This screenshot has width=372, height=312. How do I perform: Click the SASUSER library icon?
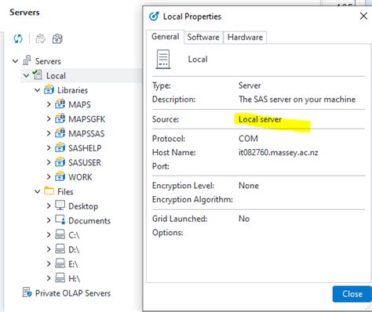click(x=60, y=162)
